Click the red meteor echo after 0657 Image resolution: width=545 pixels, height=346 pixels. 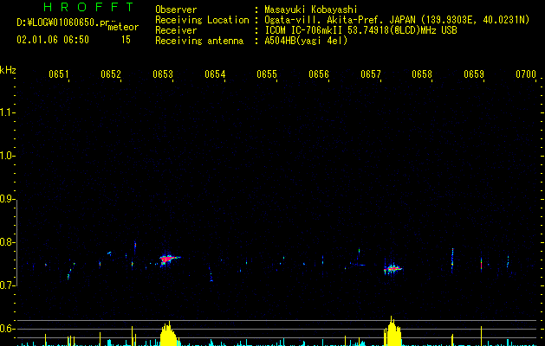click(393, 269)
